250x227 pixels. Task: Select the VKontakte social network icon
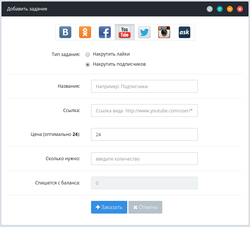tap(65, 32)
